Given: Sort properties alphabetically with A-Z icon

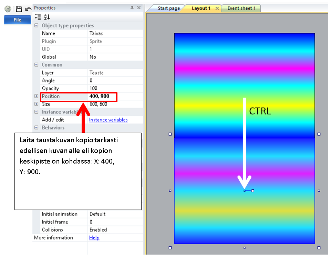Looking at the screenshot, I should coord(47,16).
